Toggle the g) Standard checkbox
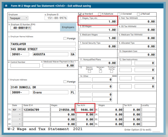Screen dimensions: 168x137 (80, 14)
